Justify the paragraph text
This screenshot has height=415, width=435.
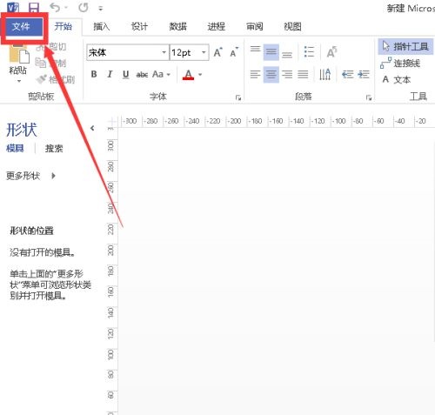tap(303, 75)
